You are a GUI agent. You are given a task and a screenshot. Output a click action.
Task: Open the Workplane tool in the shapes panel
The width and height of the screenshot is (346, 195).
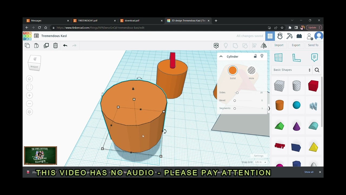pos(278,57)
